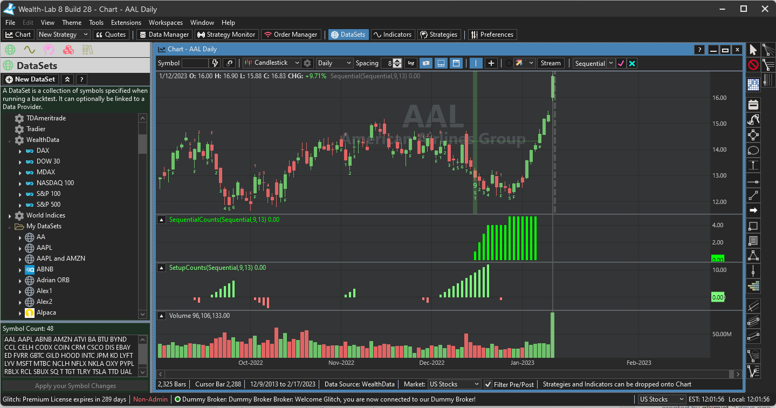Select the ellipse drawing tool

tap(753, 150)
